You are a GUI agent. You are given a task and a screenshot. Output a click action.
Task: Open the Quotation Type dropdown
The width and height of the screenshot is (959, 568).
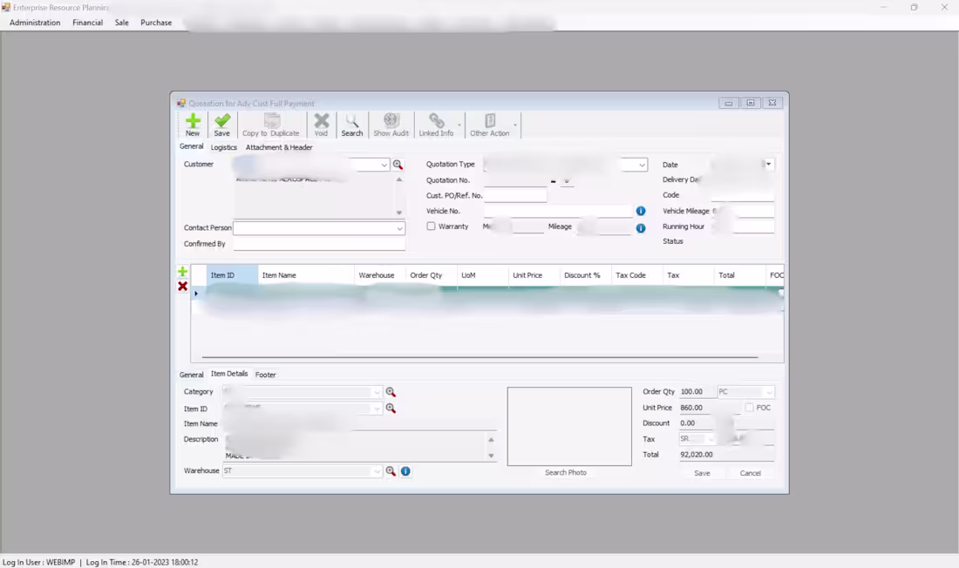(643, 164)
